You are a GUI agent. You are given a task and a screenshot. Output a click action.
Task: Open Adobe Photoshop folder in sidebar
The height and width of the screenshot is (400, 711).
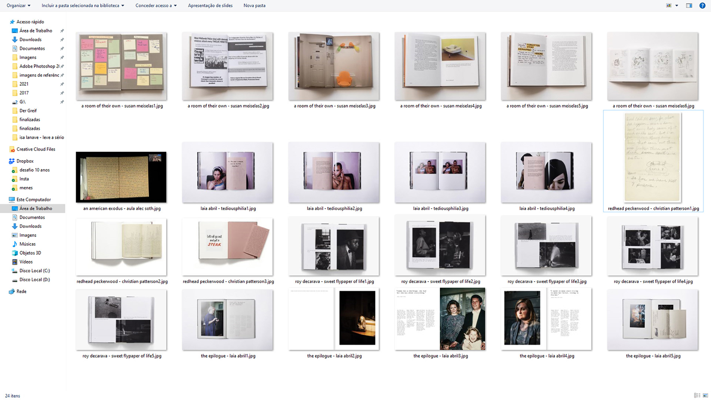tap(39, 66)
